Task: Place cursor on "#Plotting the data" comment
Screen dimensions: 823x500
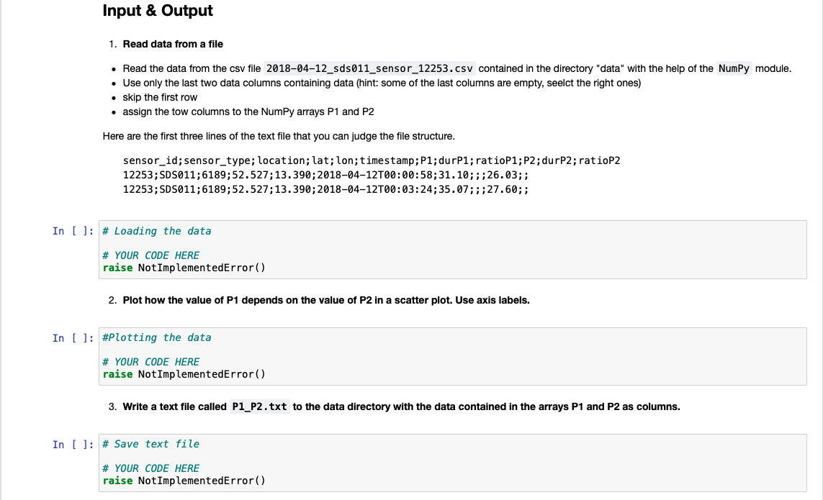Action: [157, 337]
